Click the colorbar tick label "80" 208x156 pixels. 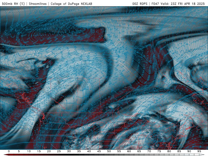[169, 151]
